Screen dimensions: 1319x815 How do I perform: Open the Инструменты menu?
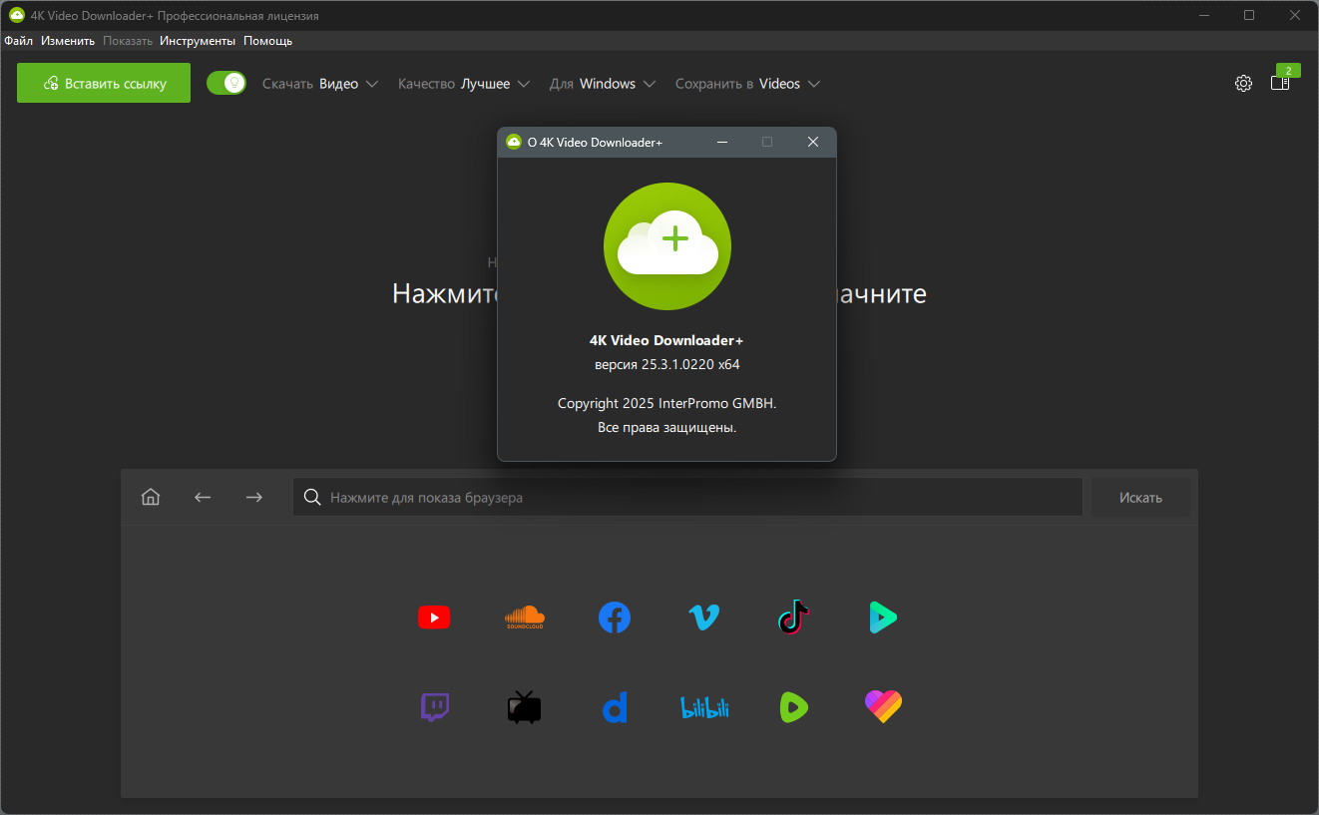(198, 41)
